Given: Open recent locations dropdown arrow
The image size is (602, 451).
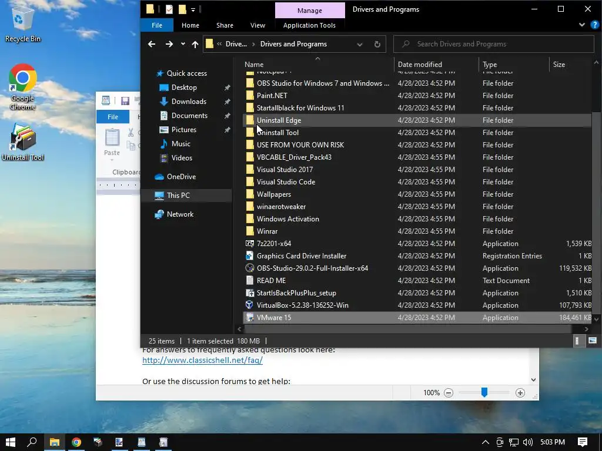Looking at the screenshot, I should pyautogui.click(x=183, y=44).
